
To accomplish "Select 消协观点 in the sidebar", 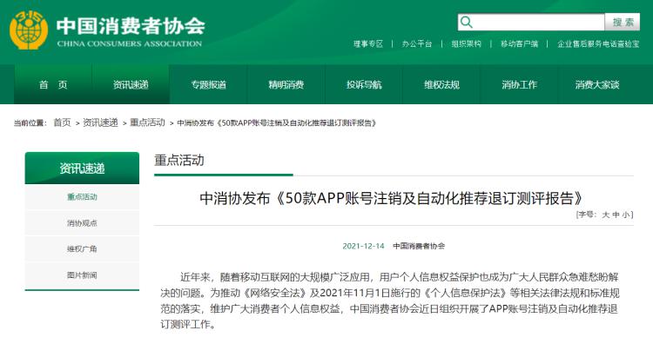I will [82, 223].
